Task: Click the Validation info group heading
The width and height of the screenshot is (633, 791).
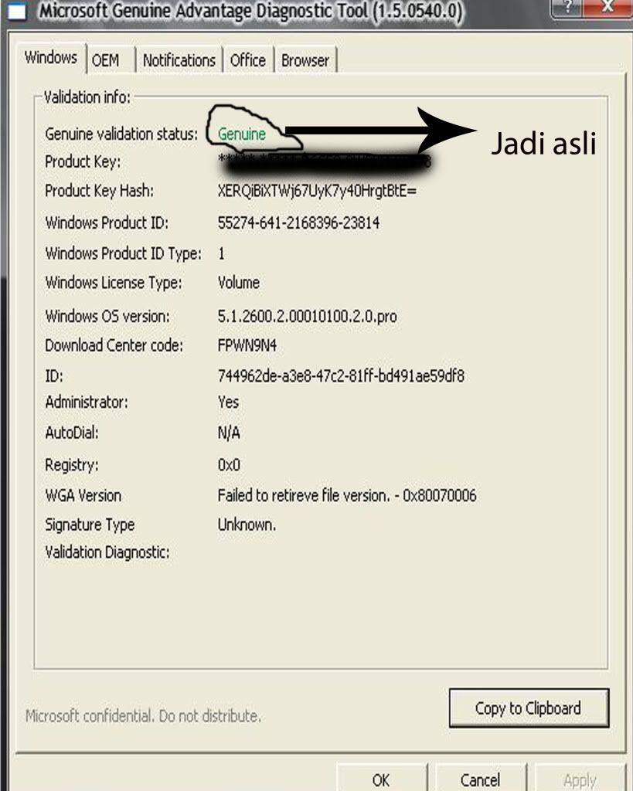Action: coord(87,97)
